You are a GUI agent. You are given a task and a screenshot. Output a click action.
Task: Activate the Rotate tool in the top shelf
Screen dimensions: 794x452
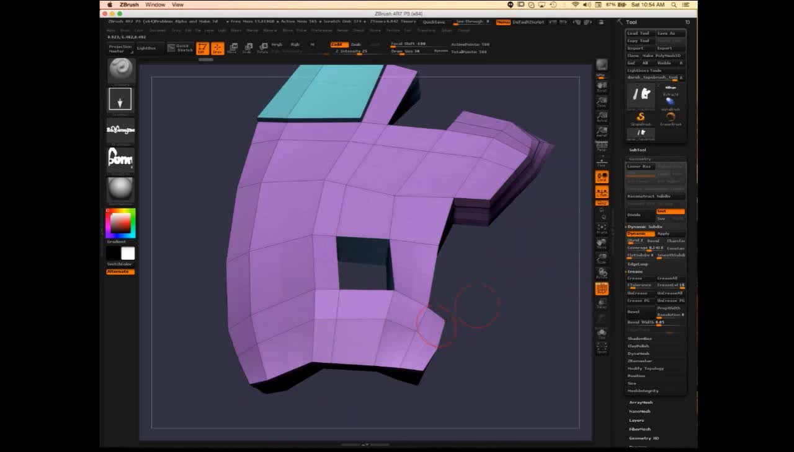coord(262,48)
